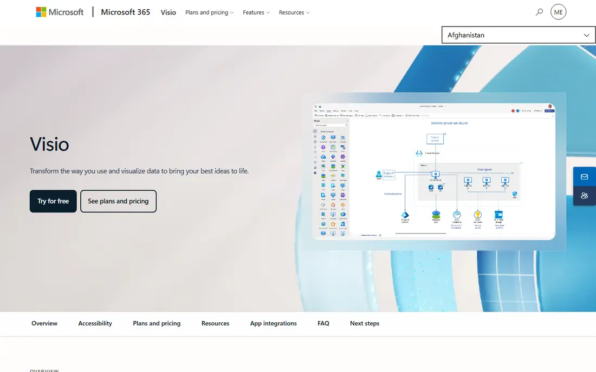Expand the Features dropdown menu
The height and width of the screenshot is (372, 596).
pos(256,12)
